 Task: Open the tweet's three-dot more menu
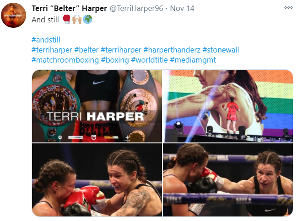[x=288, y=8]
